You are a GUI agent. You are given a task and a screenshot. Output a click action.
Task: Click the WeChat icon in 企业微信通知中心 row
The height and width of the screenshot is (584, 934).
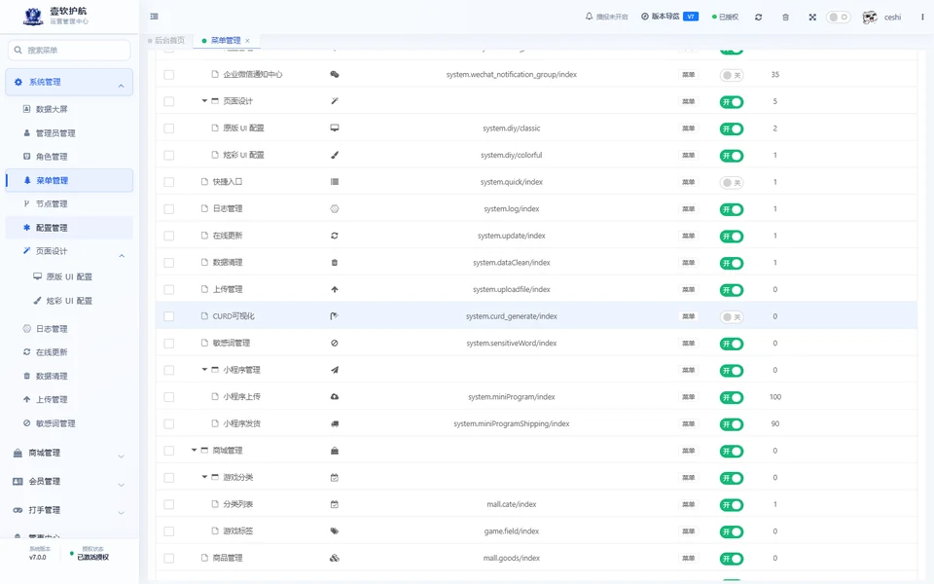[335, 75]
